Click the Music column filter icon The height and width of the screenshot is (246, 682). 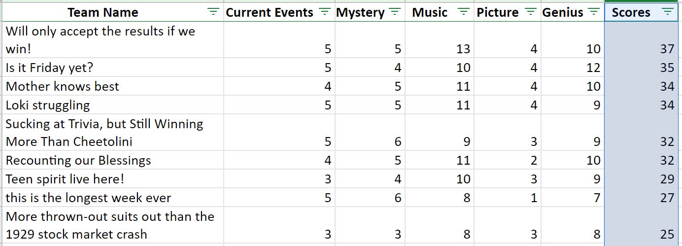pos(464,12)
